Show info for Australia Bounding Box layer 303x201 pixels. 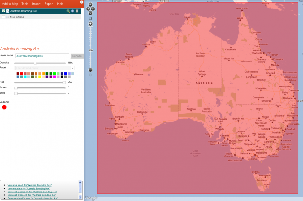(72, 10)
